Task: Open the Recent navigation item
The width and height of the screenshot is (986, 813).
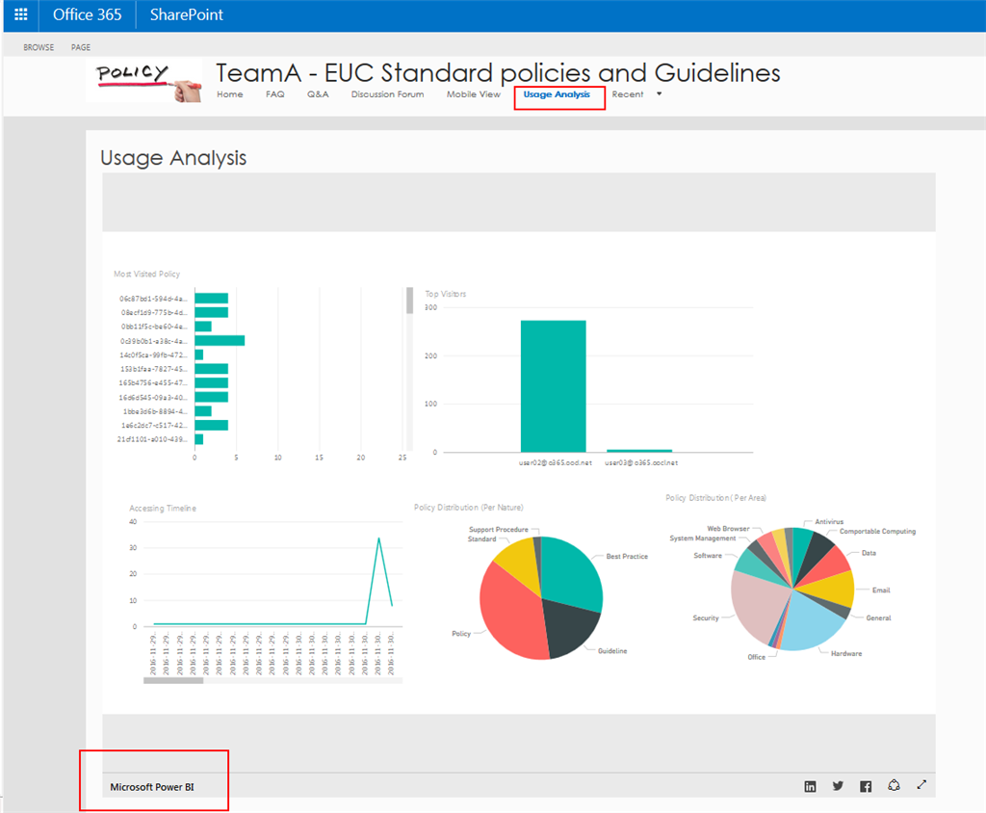Action: click(628, 94)
